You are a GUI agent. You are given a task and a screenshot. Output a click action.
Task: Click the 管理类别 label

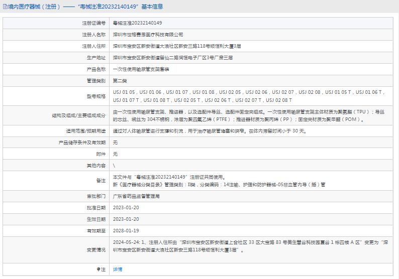(x=96, y=81)
